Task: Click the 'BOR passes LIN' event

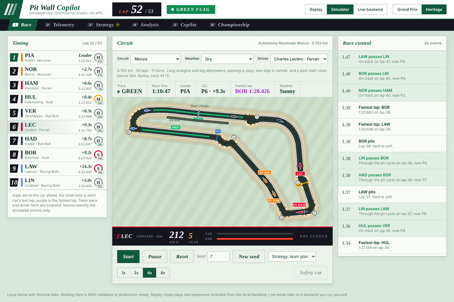Action: point(392,76)
